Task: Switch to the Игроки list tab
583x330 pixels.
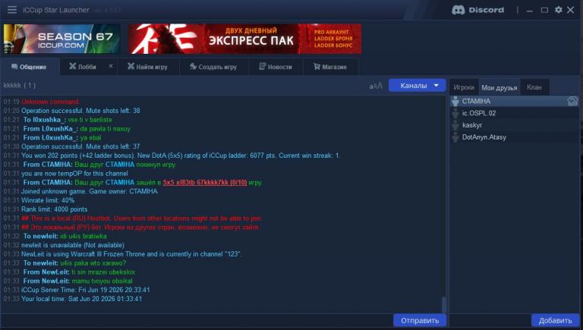Action: click(464, 87)
